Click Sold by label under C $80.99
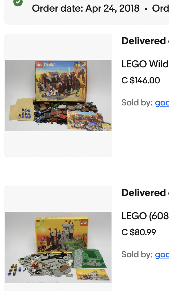This screenshot has height=291, width=169. click(137, 254)
